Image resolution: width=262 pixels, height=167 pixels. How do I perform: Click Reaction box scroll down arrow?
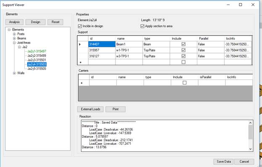[250, 149]
